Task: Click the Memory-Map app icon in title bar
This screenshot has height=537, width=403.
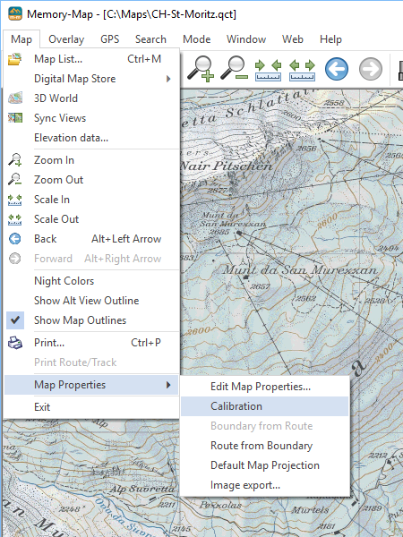Action: [15, 14]
